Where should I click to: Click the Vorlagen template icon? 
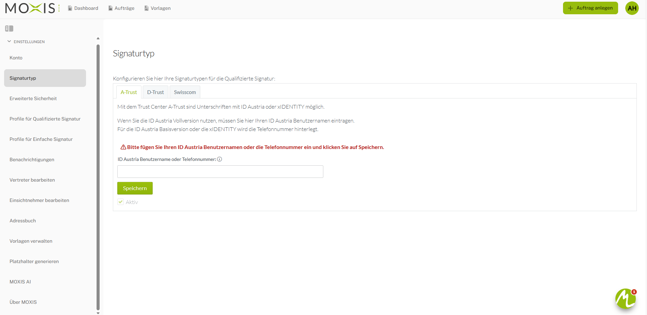[147, 8]
